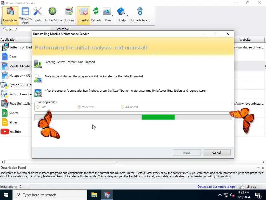Viewport: 266px width, 200px height.
Task: Open the Tools section
Action: 37,15
